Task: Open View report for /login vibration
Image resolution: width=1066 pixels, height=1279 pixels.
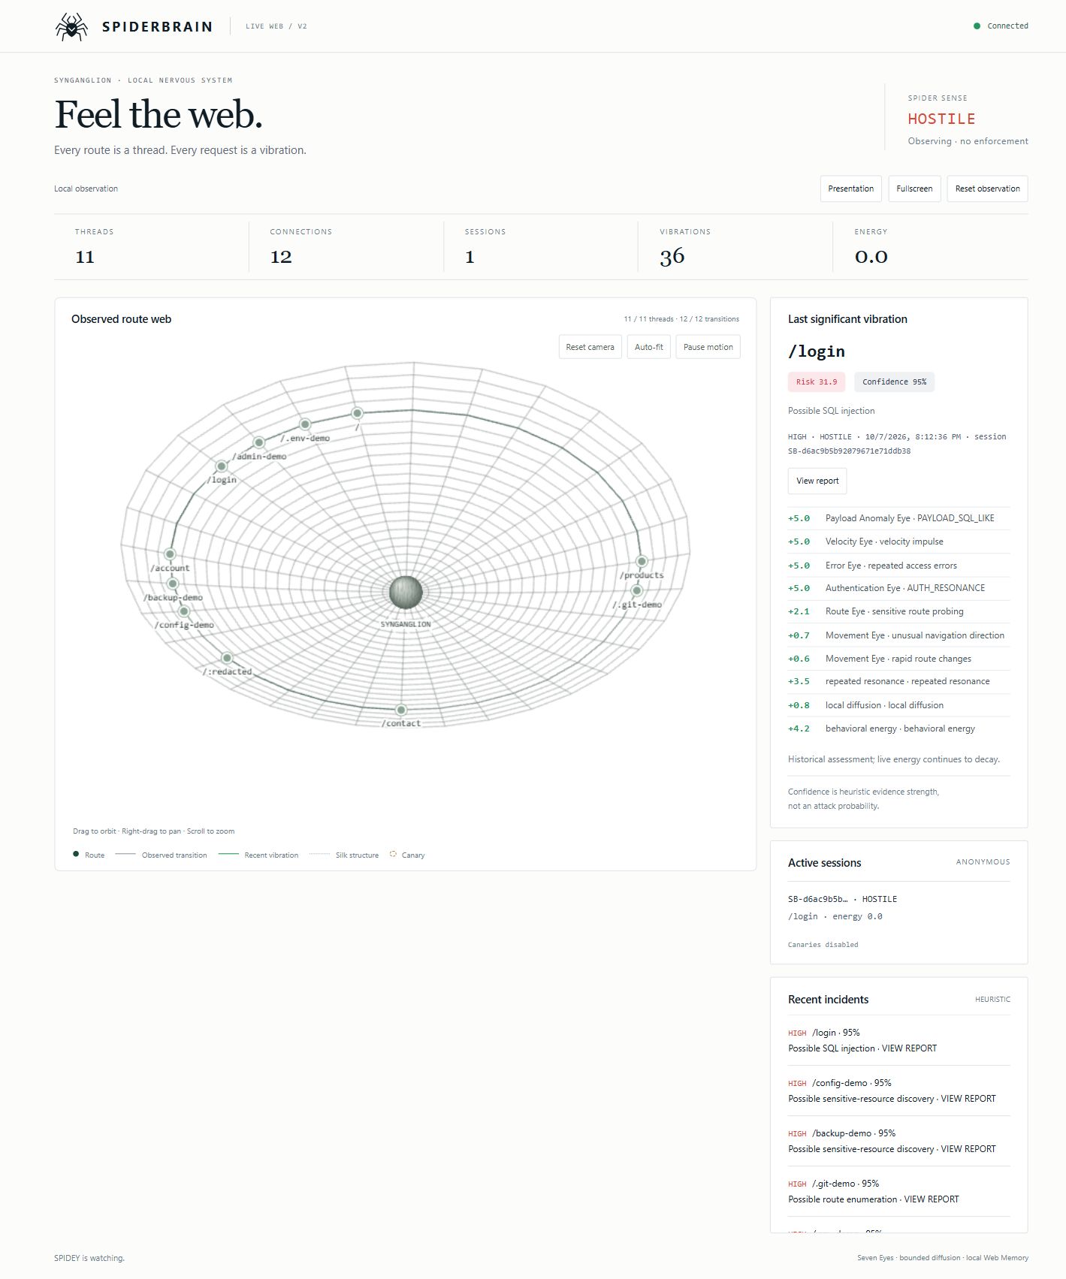Action: (x=817, y=481)
